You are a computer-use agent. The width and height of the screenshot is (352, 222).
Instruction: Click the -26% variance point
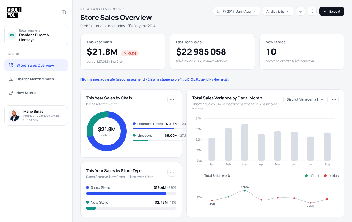pyautogui.click(x=311, y=203)
